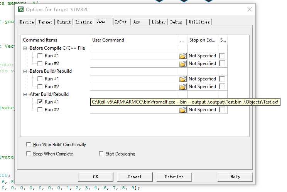
Task: Click Before Build Run #2 command field
Action: [134, 87]
